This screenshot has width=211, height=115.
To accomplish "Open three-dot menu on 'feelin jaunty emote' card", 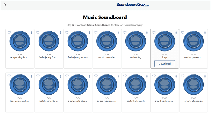I will (x=89, y=33).
